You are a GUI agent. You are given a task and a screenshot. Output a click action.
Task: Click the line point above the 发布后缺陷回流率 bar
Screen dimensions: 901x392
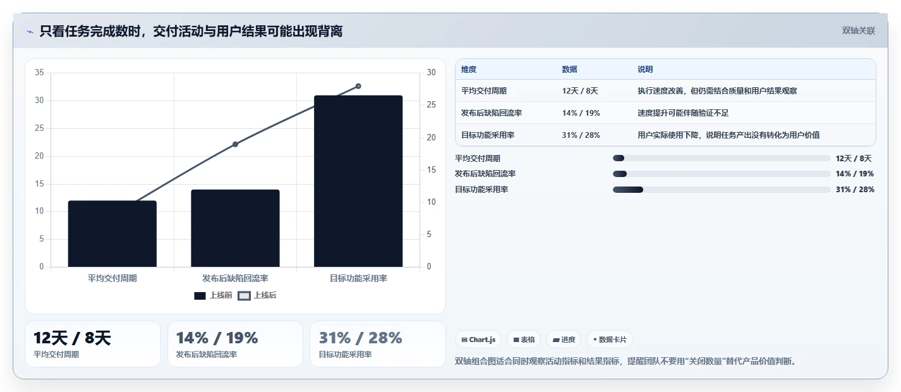pos(235,144)
